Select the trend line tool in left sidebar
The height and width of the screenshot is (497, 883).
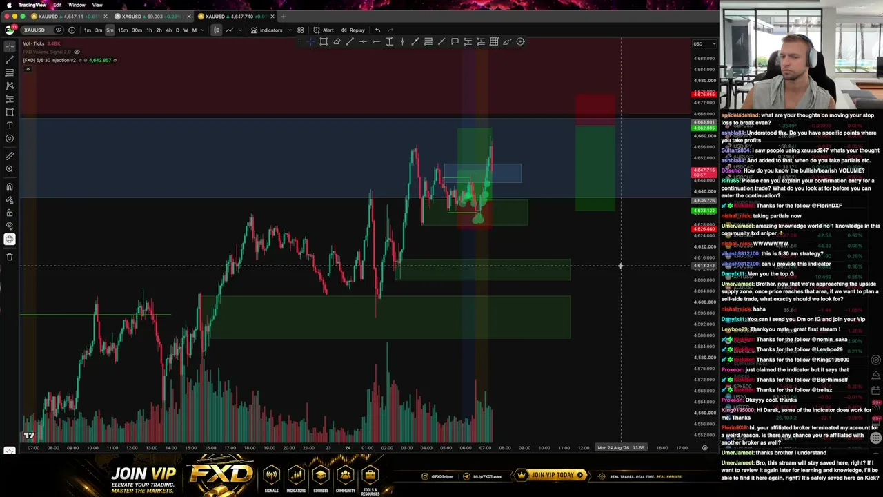click(10, 59)
